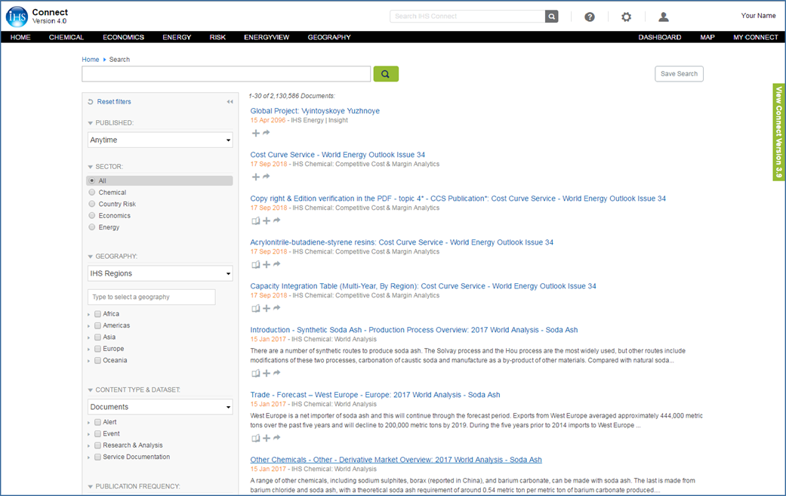
Task: Click the plus icon under Global Project result
Action: 256,133
